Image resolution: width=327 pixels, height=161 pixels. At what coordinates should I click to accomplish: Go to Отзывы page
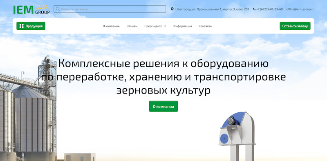pos(132,26)
